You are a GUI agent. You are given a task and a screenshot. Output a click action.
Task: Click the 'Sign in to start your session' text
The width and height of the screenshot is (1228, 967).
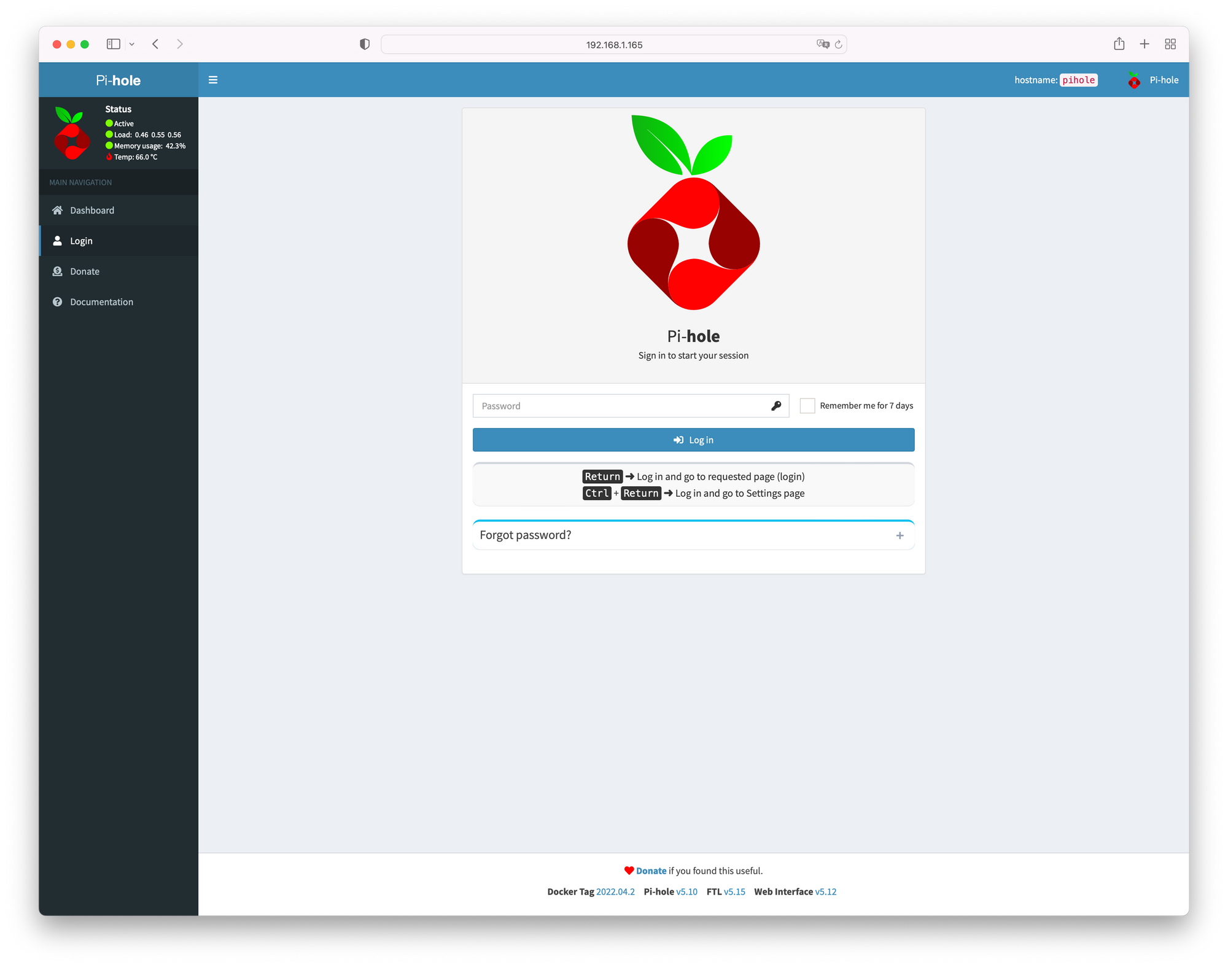pos(693,355)
